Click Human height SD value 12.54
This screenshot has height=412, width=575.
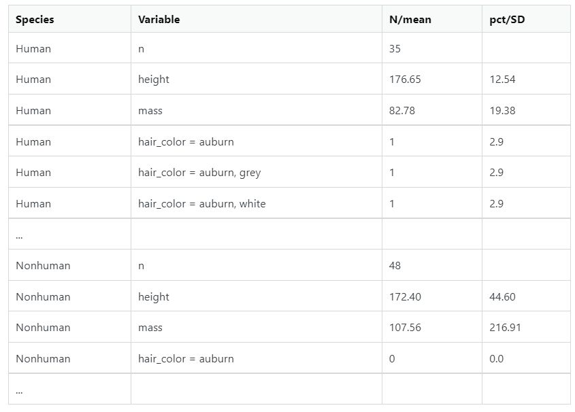(502, 80)
